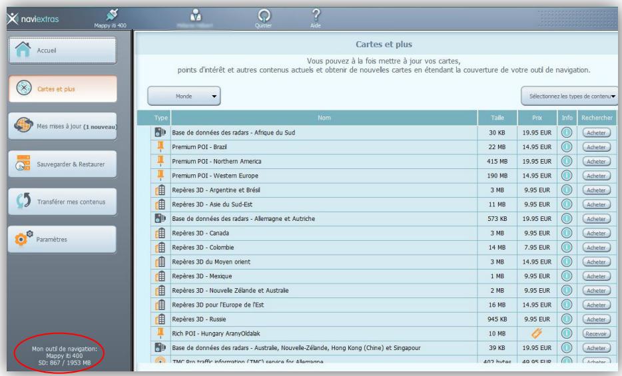
Task: Click the Cartes et plus page heading
Action: (x=384, y=44)
